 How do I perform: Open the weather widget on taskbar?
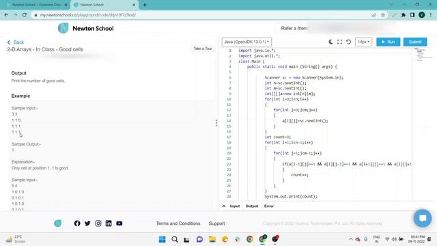click(16, 239)
